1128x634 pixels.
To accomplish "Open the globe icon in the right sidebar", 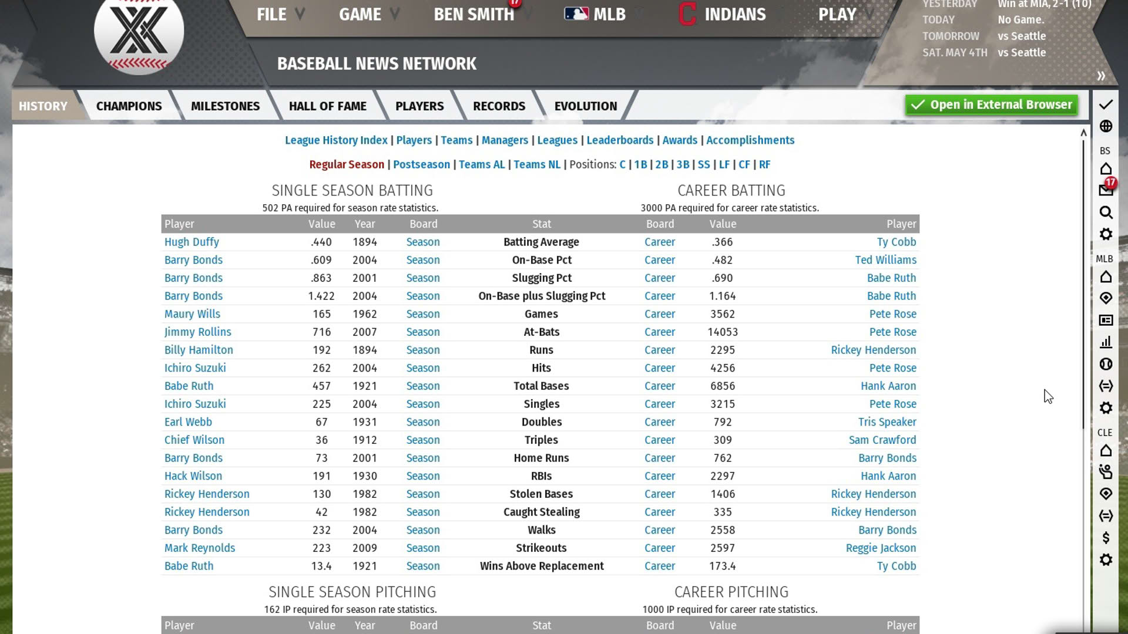I will [1106, 126].
